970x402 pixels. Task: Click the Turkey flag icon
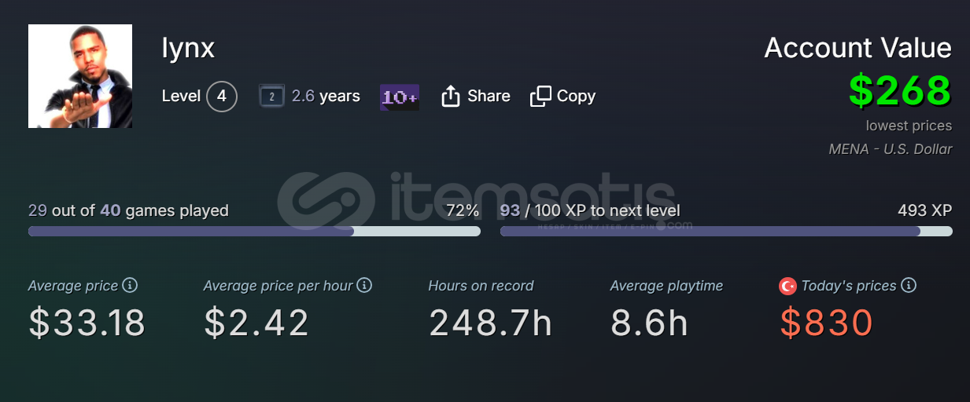point(787,286)
